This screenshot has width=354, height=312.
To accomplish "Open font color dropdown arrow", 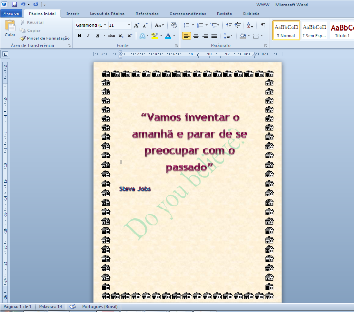I will click(174, 36).
